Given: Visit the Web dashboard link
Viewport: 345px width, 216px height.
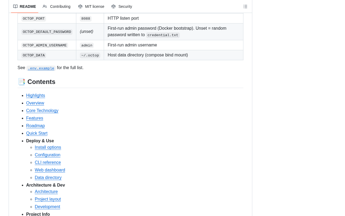Looking at the screenshot, I should [50, 170].
